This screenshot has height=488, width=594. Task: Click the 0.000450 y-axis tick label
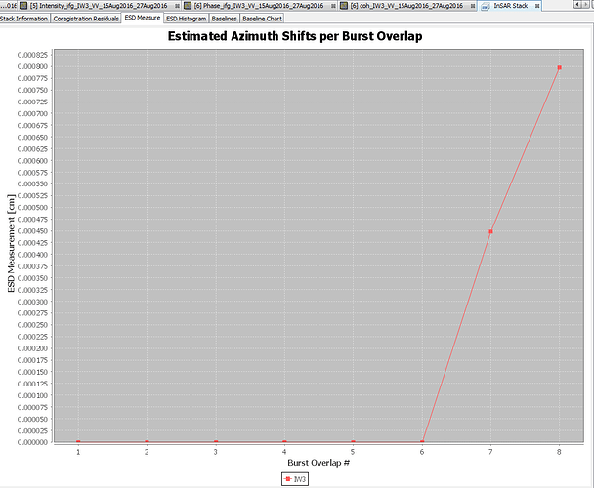pos(32,231)
